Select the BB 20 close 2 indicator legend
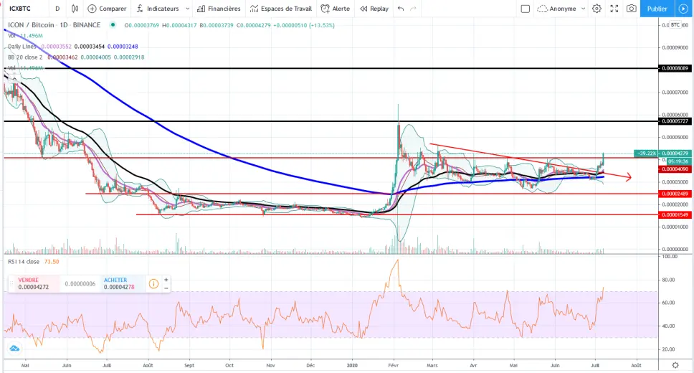Image resolution: width=694 pixels, height=373 pixels. pos(25,57)
